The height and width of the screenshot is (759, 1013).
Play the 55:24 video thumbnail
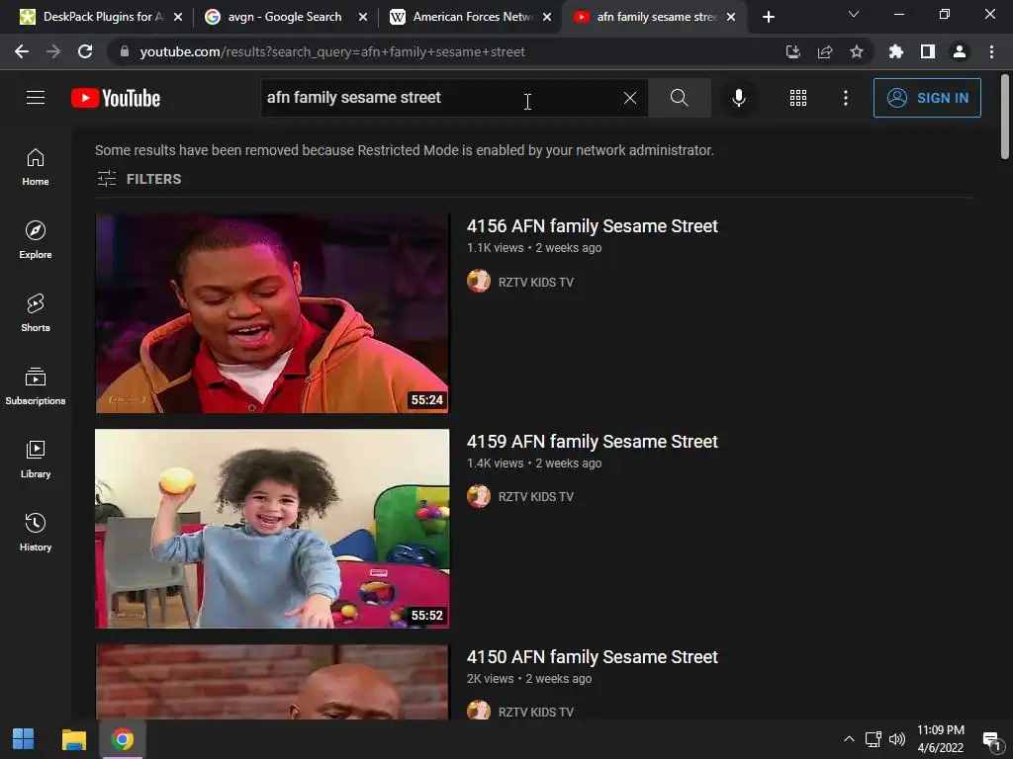(272, 313)
